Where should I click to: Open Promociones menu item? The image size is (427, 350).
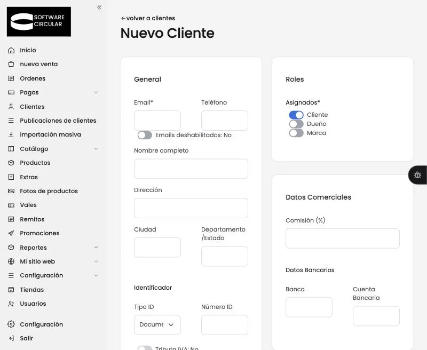[x=39, y=233]
